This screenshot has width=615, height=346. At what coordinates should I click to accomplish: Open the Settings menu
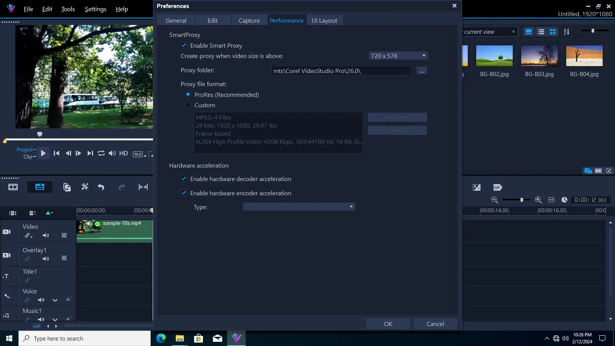click(x=95, y=9)
